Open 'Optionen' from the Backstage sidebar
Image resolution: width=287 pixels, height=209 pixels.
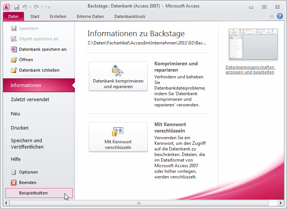click(x=28, y=172)
